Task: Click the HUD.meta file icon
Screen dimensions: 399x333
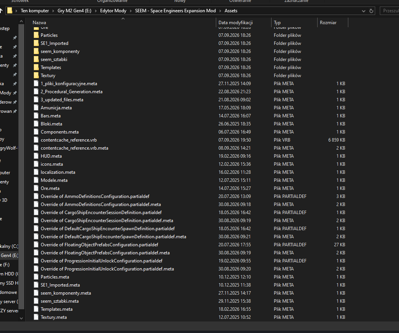Action: point(36,156)
